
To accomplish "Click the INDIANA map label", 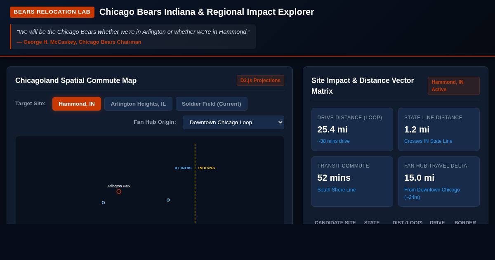I will [x=207, y=168].
